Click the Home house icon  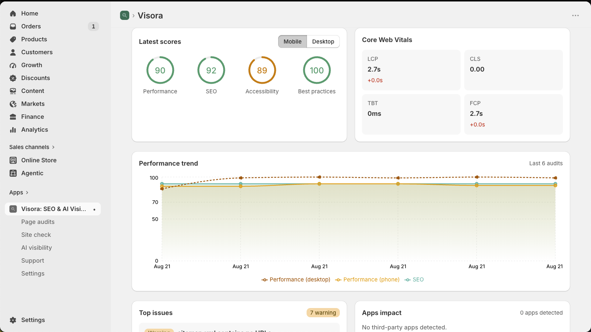click(x=13, y=14)
